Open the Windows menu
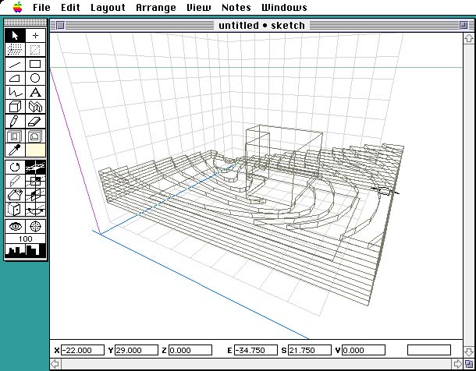Viewport: 476px width, 371px height. pos(284,8)
